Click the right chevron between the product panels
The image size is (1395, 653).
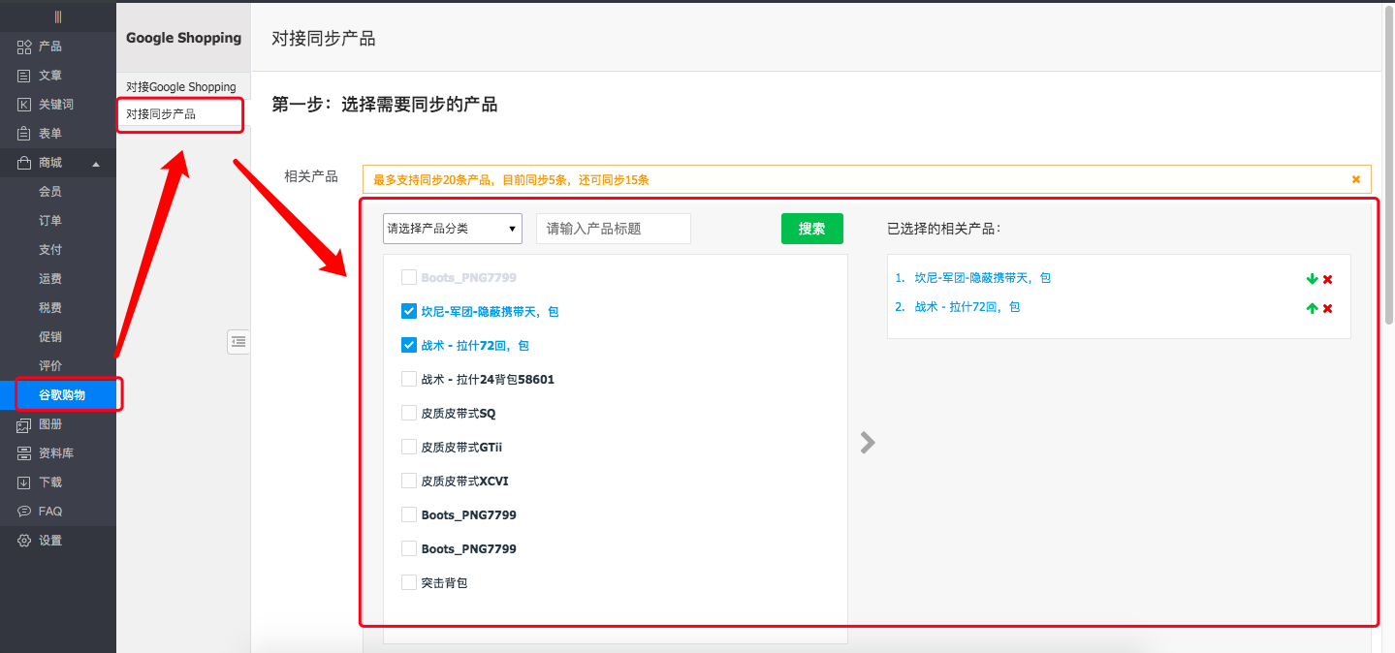click(x=867, y=442)
